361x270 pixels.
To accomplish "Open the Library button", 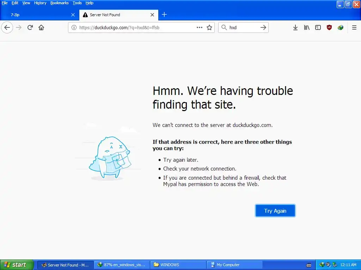I will [307, 27].
